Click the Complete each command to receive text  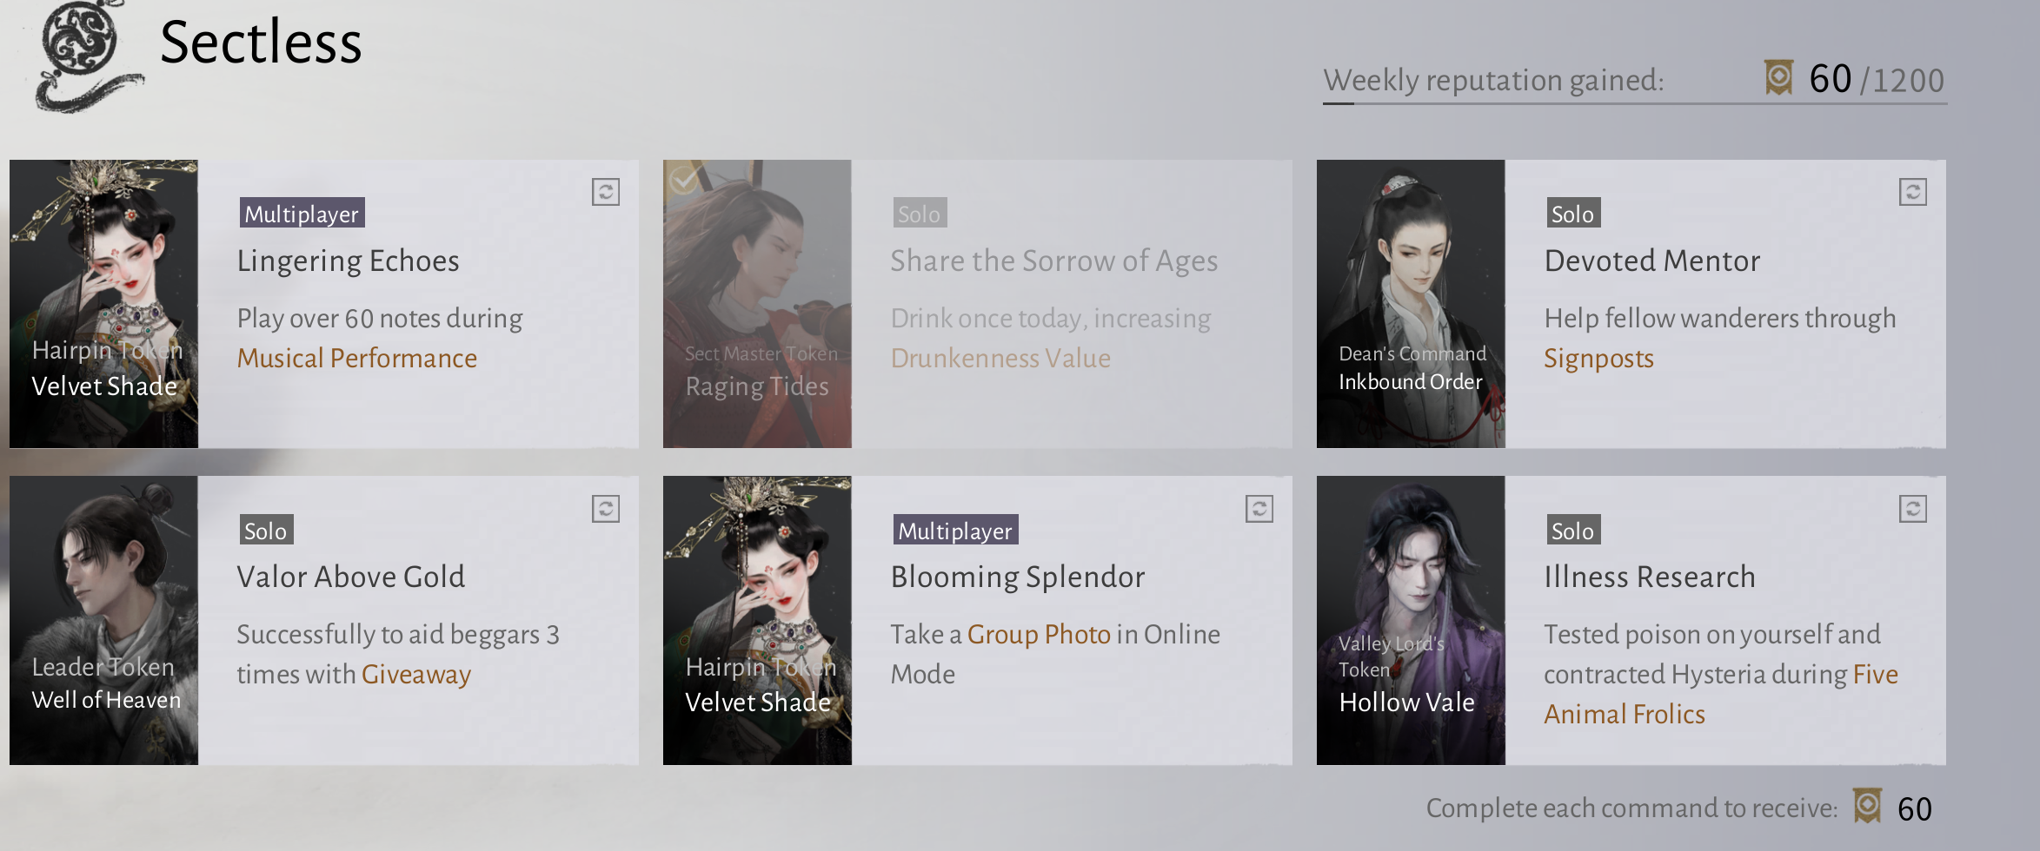click(x=1631, y=808)
